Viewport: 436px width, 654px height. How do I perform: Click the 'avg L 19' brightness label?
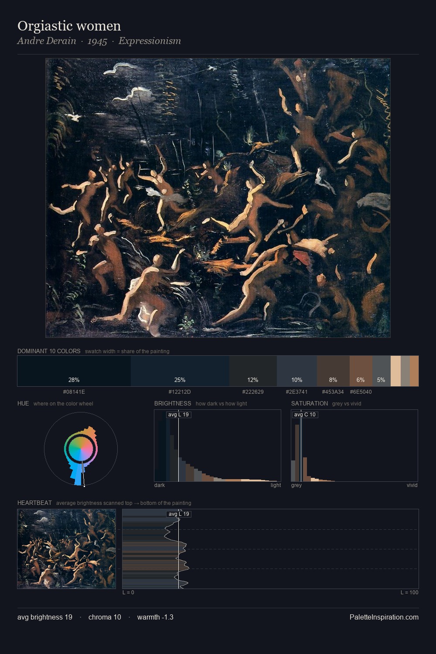coord(179,415)
